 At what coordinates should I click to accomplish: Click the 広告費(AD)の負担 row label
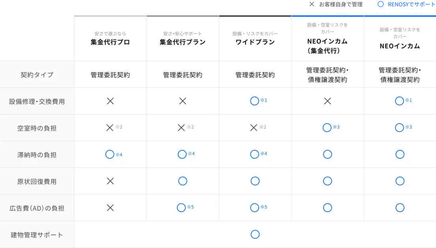pyautogui.click(x=37, y=208)
